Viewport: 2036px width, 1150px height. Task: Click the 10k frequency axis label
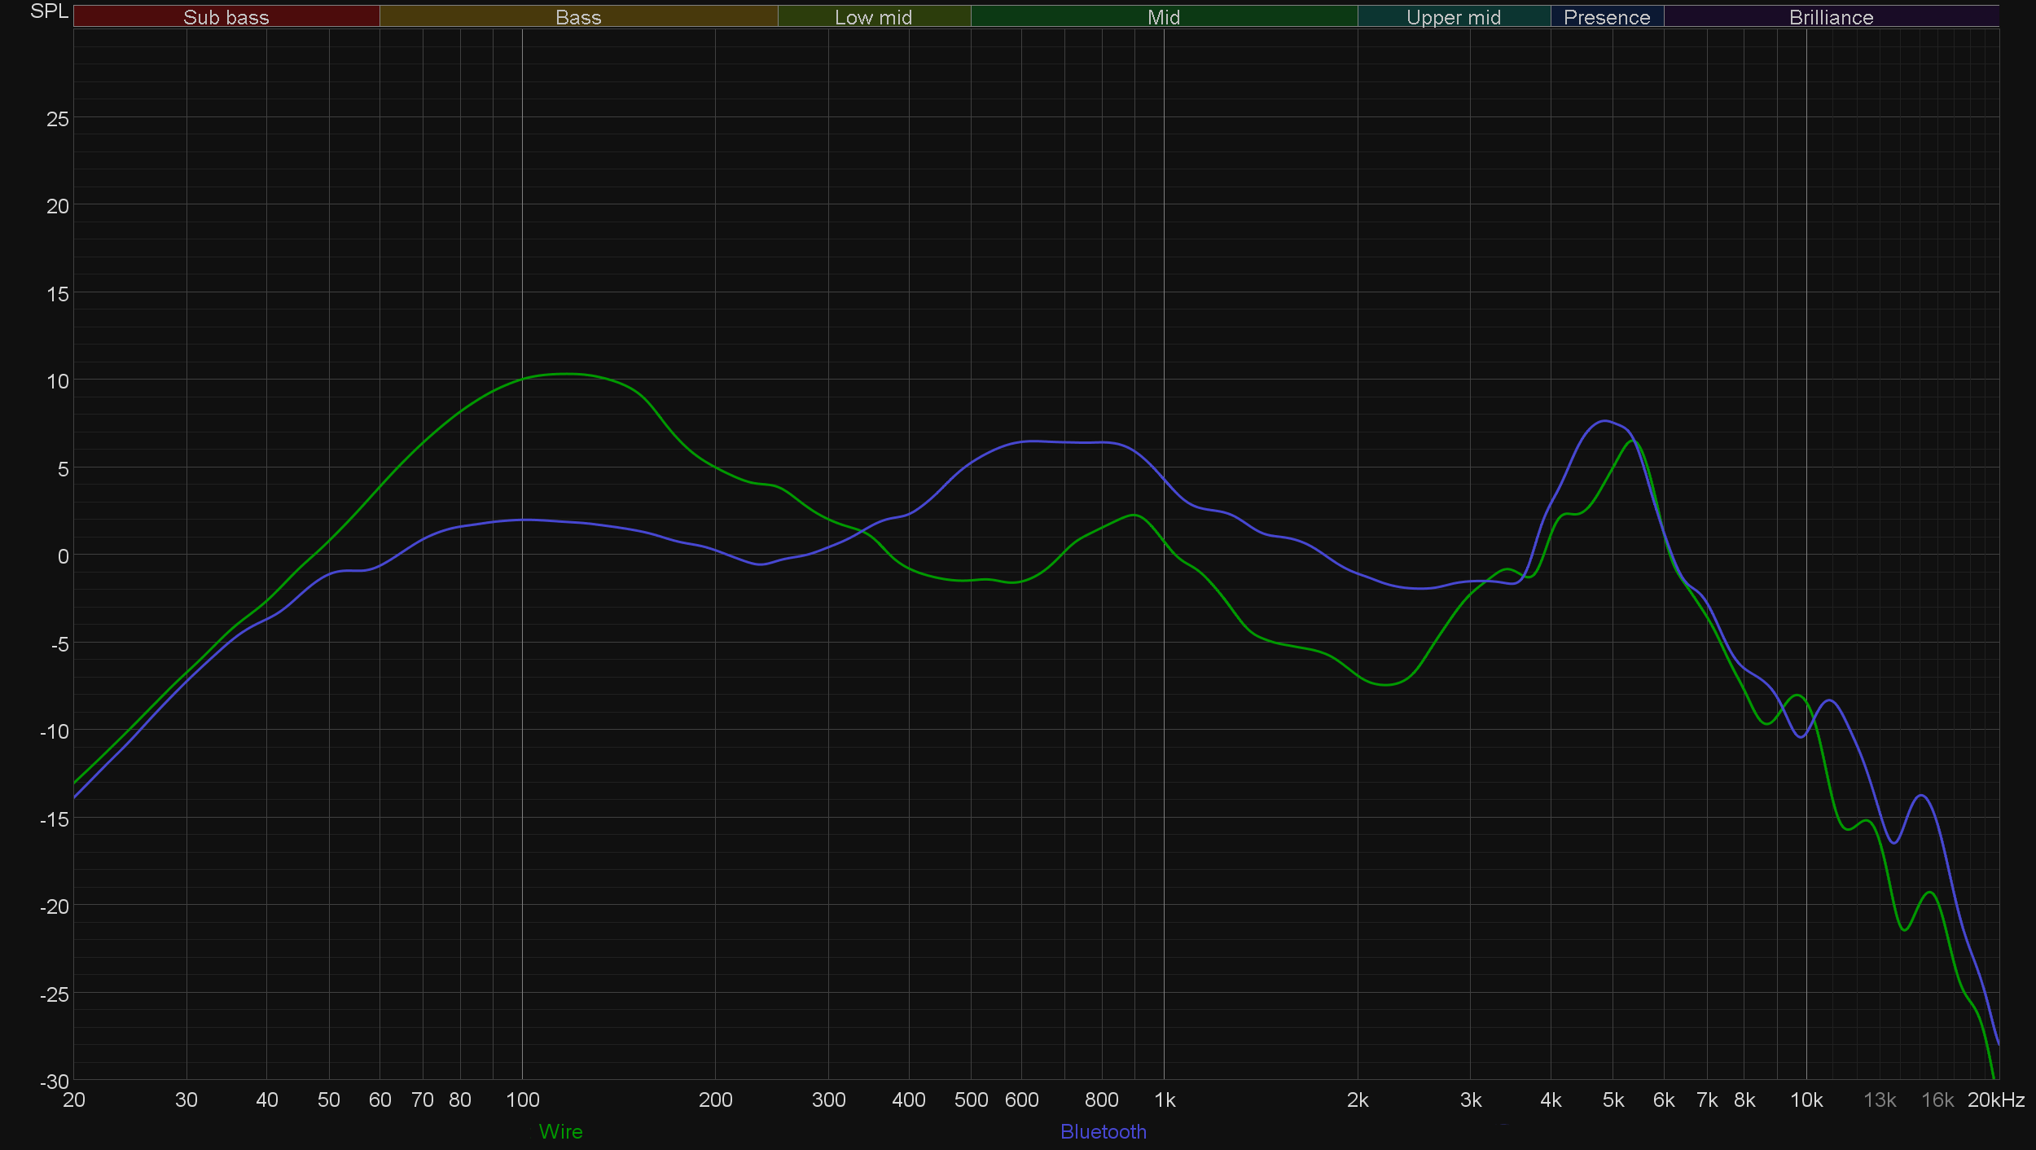[1806, 1100]
